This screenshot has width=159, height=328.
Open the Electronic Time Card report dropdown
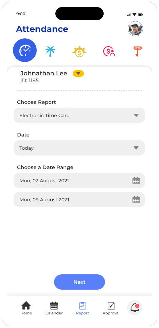[79, 115]
